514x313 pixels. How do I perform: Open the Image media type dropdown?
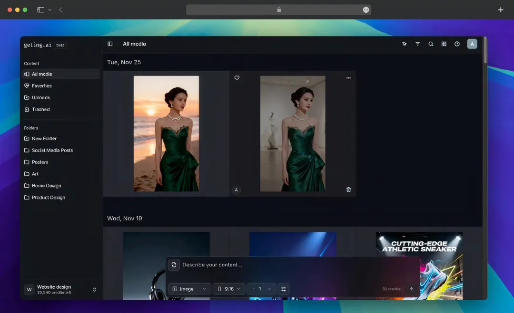[x=189, y=289]
